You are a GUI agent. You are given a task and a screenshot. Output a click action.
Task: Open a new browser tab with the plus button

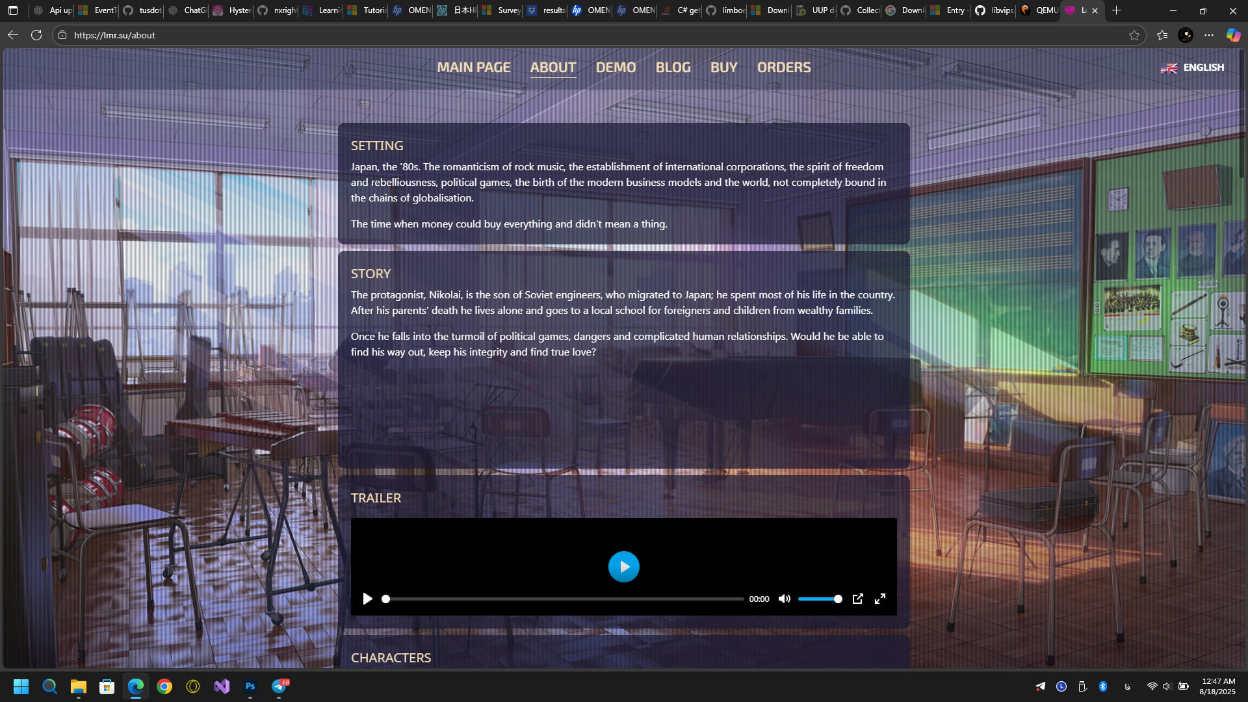(x=1116, y=10)
